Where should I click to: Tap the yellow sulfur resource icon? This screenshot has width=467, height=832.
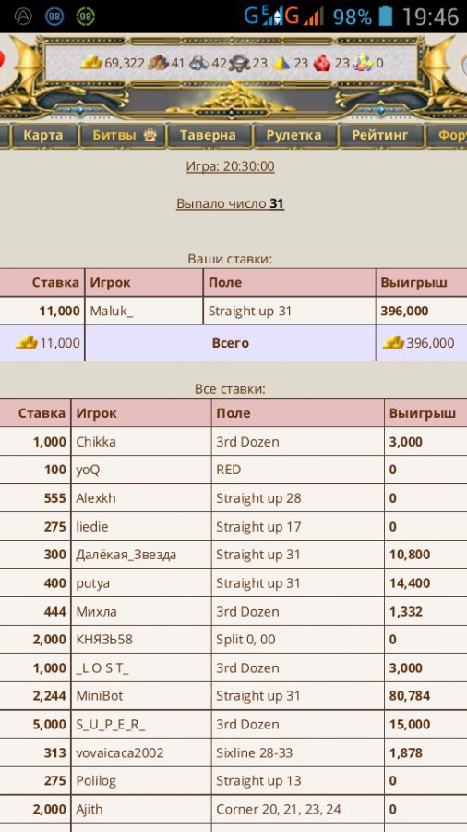[x=281, y=63]
